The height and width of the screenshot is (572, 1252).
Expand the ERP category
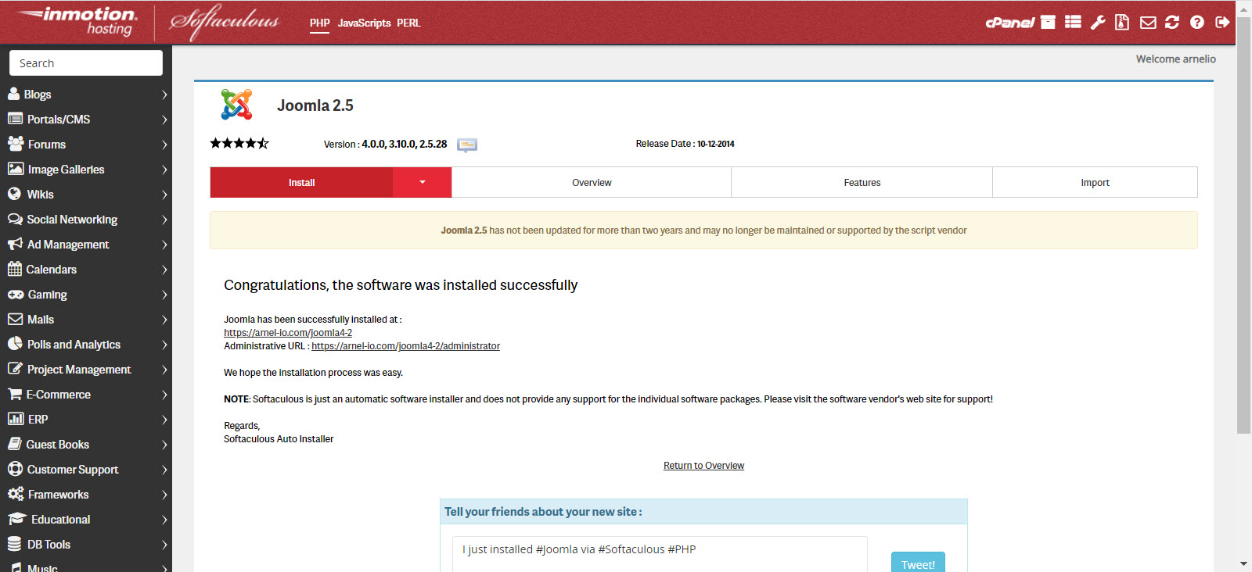coord(164,420)
